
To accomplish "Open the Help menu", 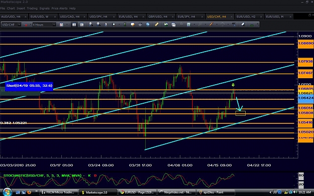I will 72,9.
